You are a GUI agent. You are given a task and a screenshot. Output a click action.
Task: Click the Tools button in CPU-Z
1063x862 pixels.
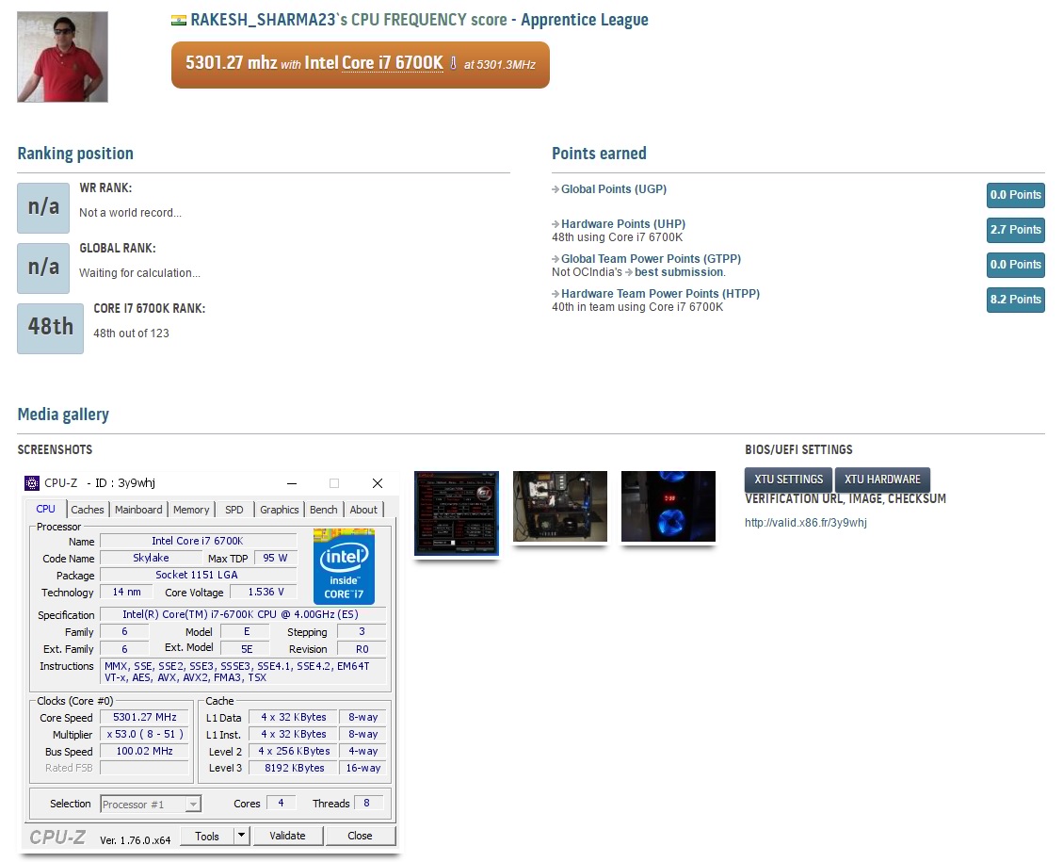[x=207, y=836]
